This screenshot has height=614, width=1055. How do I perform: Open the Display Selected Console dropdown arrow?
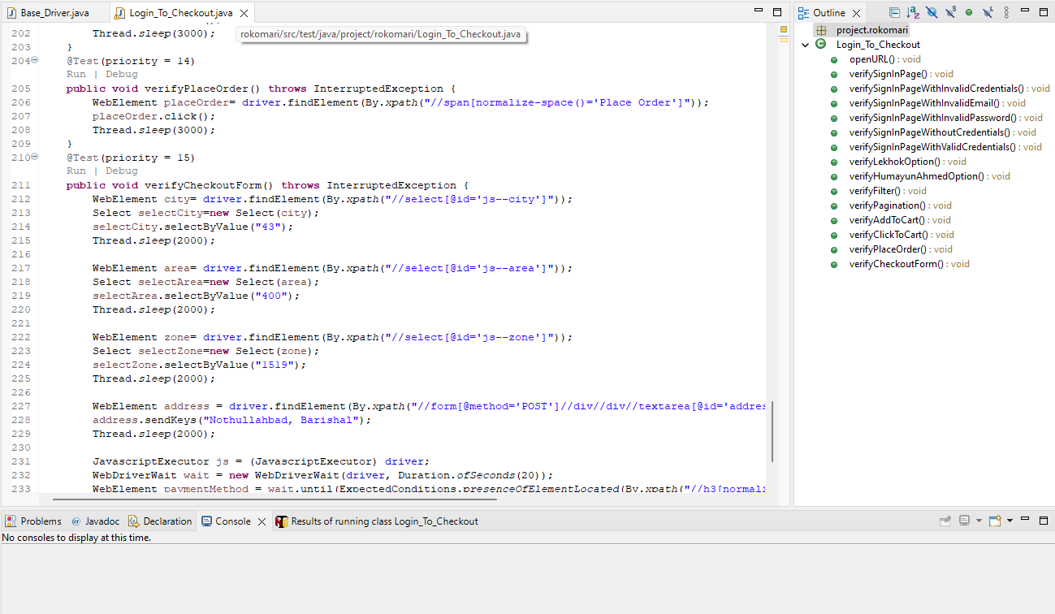[979, 521]
